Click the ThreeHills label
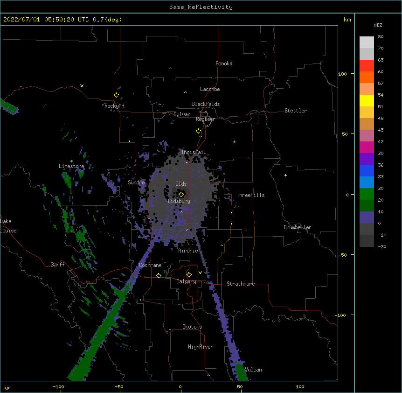402x393 pixels. 250,195
